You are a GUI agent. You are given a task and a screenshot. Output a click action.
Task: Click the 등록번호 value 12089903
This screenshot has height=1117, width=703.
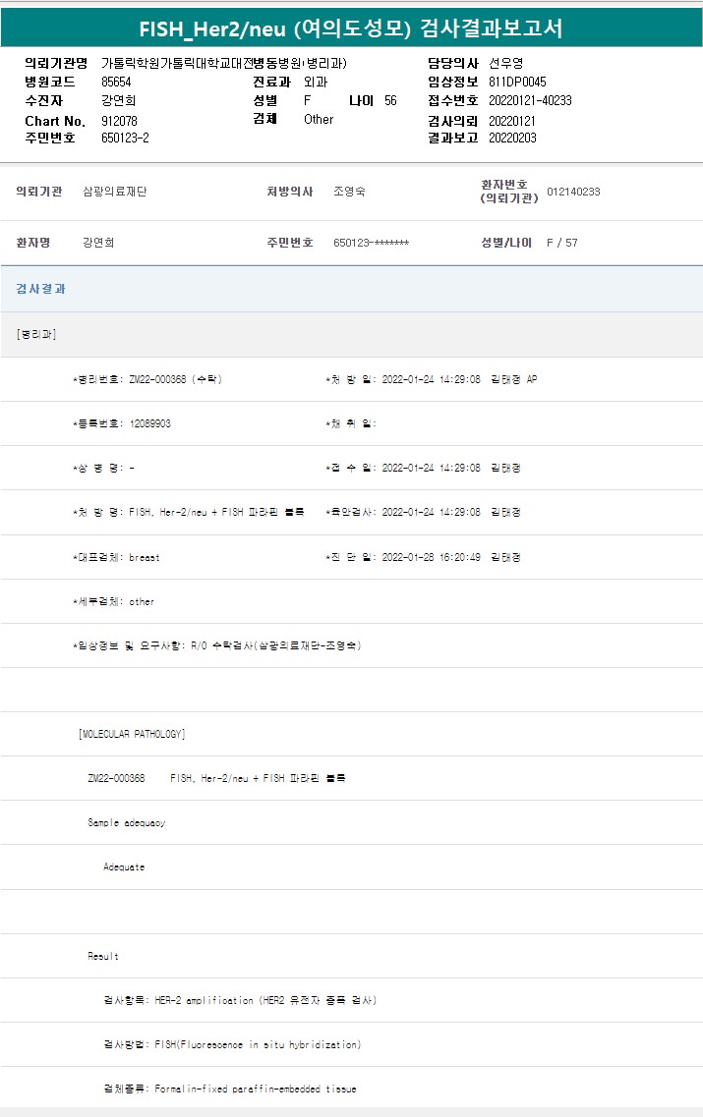(x=149, y=423)
